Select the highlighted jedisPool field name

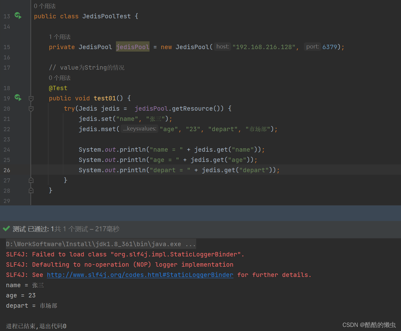coord(133,47)
